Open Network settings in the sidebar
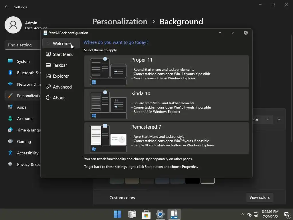Image resolution: width=293 pixels, height=220 pixels. 22,84
